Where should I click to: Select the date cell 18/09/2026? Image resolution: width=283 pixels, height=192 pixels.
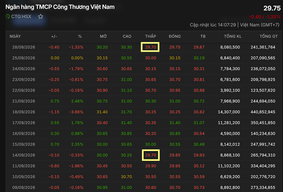click(x=24, y=112)
